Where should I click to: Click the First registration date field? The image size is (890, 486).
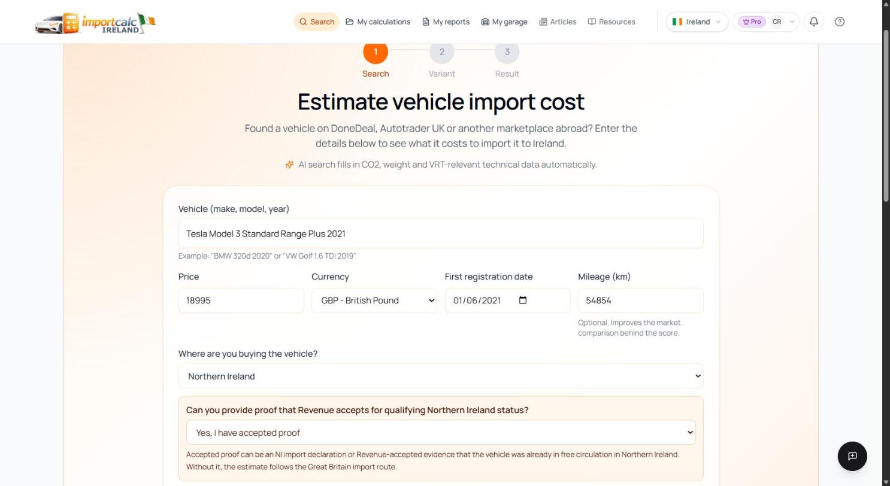pyautogui.click(x=507, y=300)
